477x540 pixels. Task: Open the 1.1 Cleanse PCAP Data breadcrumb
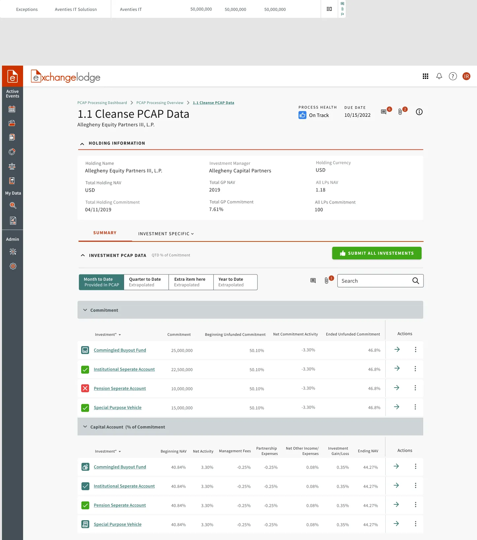tap(213, 103)
